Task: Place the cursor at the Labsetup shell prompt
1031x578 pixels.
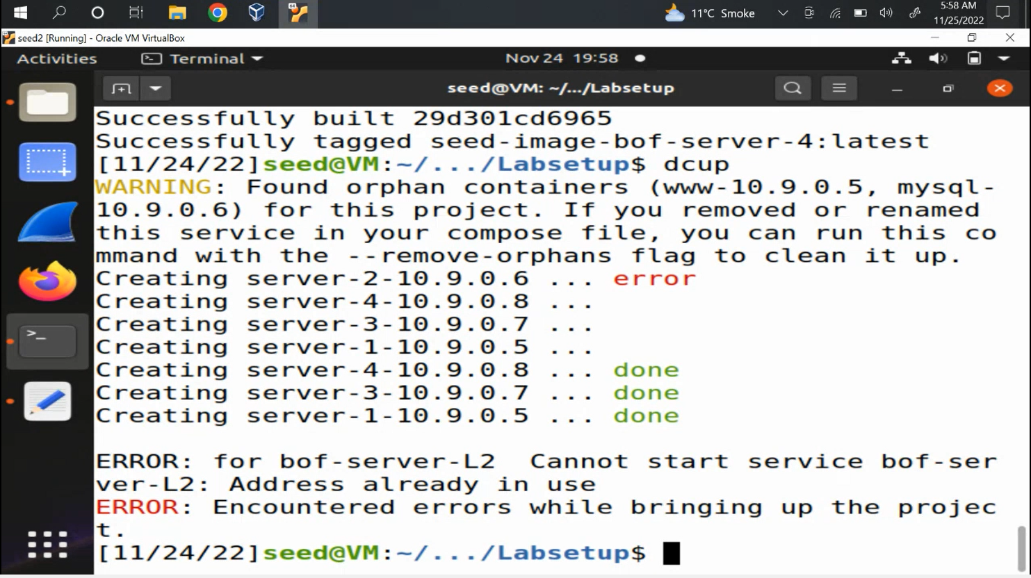Action: 669,552
